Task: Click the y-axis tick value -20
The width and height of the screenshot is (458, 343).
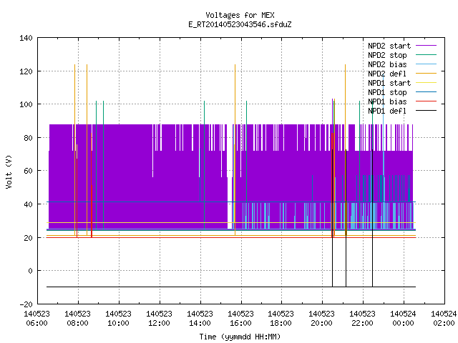Action: point(26,304)
